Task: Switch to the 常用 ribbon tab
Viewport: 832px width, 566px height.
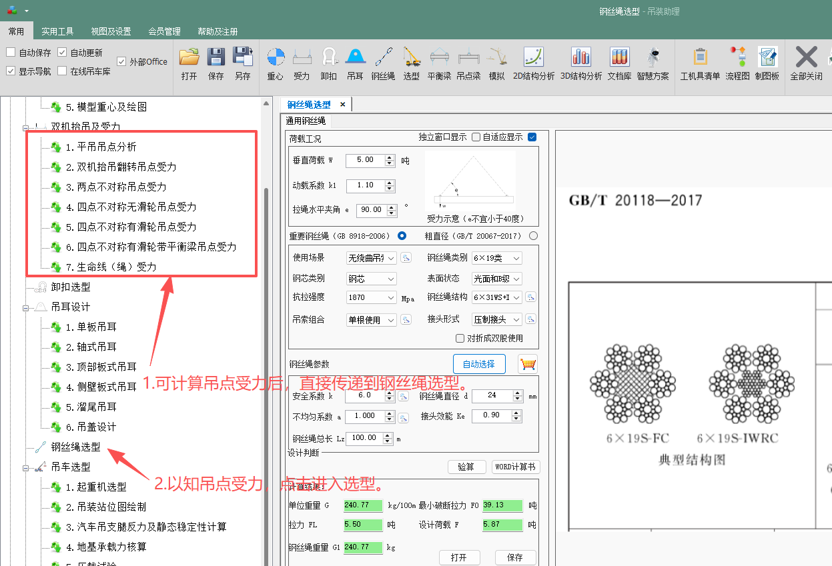Action: pyautogui.click(x=16, y=31)
